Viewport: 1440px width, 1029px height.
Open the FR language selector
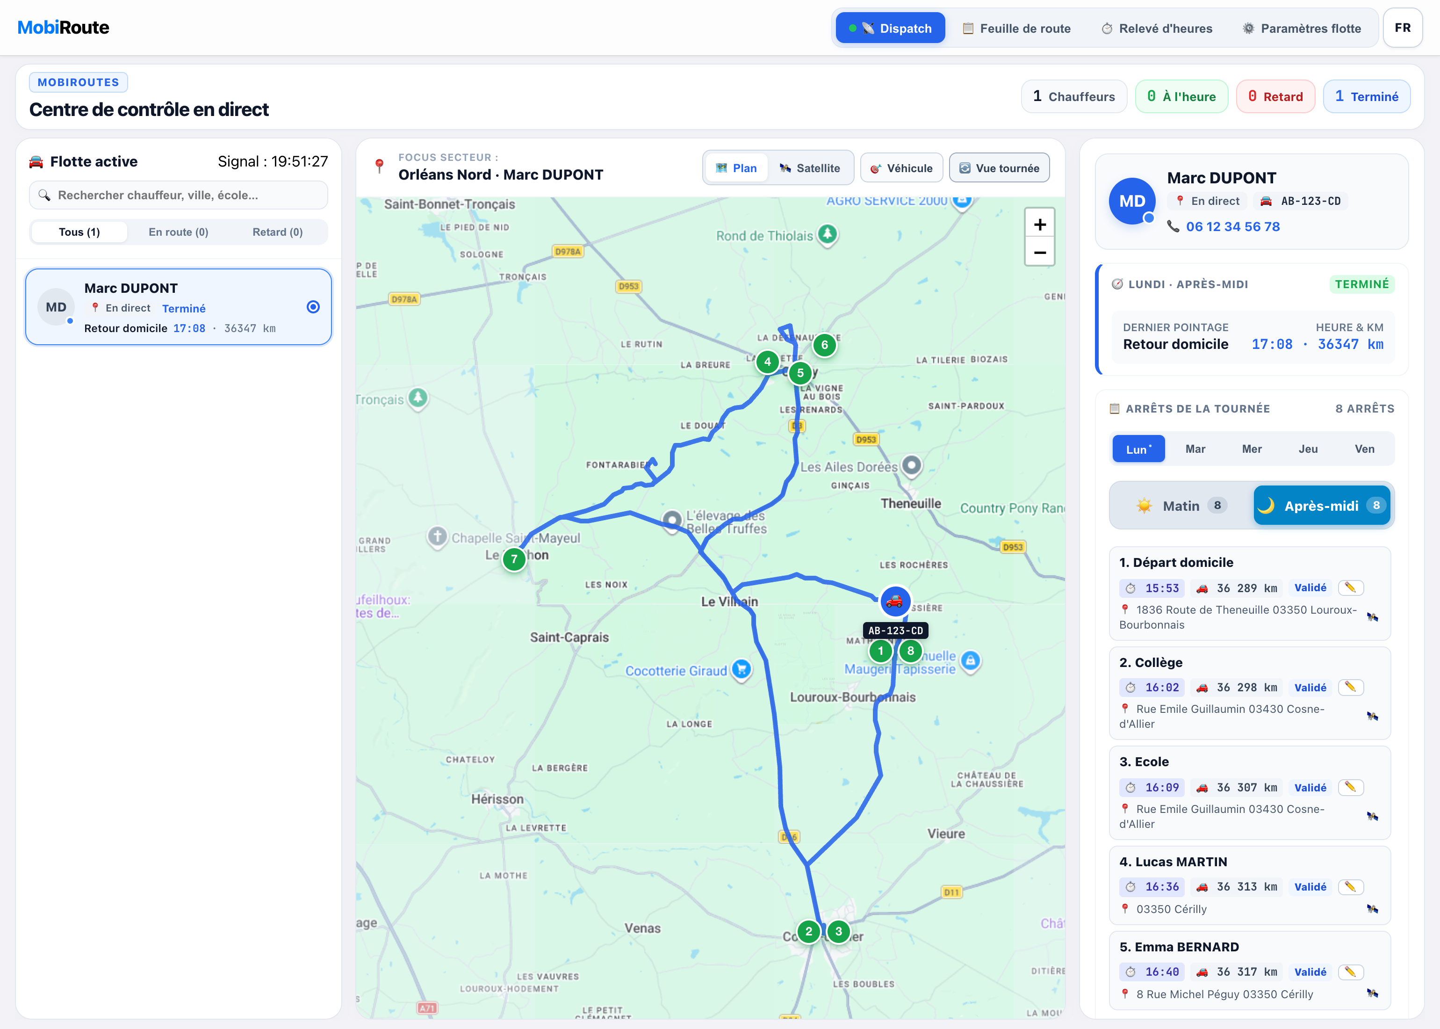tap(1402, 28)
